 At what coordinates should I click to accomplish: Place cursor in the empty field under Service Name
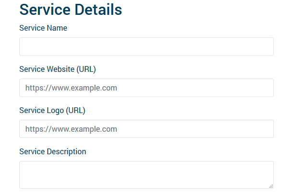click(x=146, y=47)
